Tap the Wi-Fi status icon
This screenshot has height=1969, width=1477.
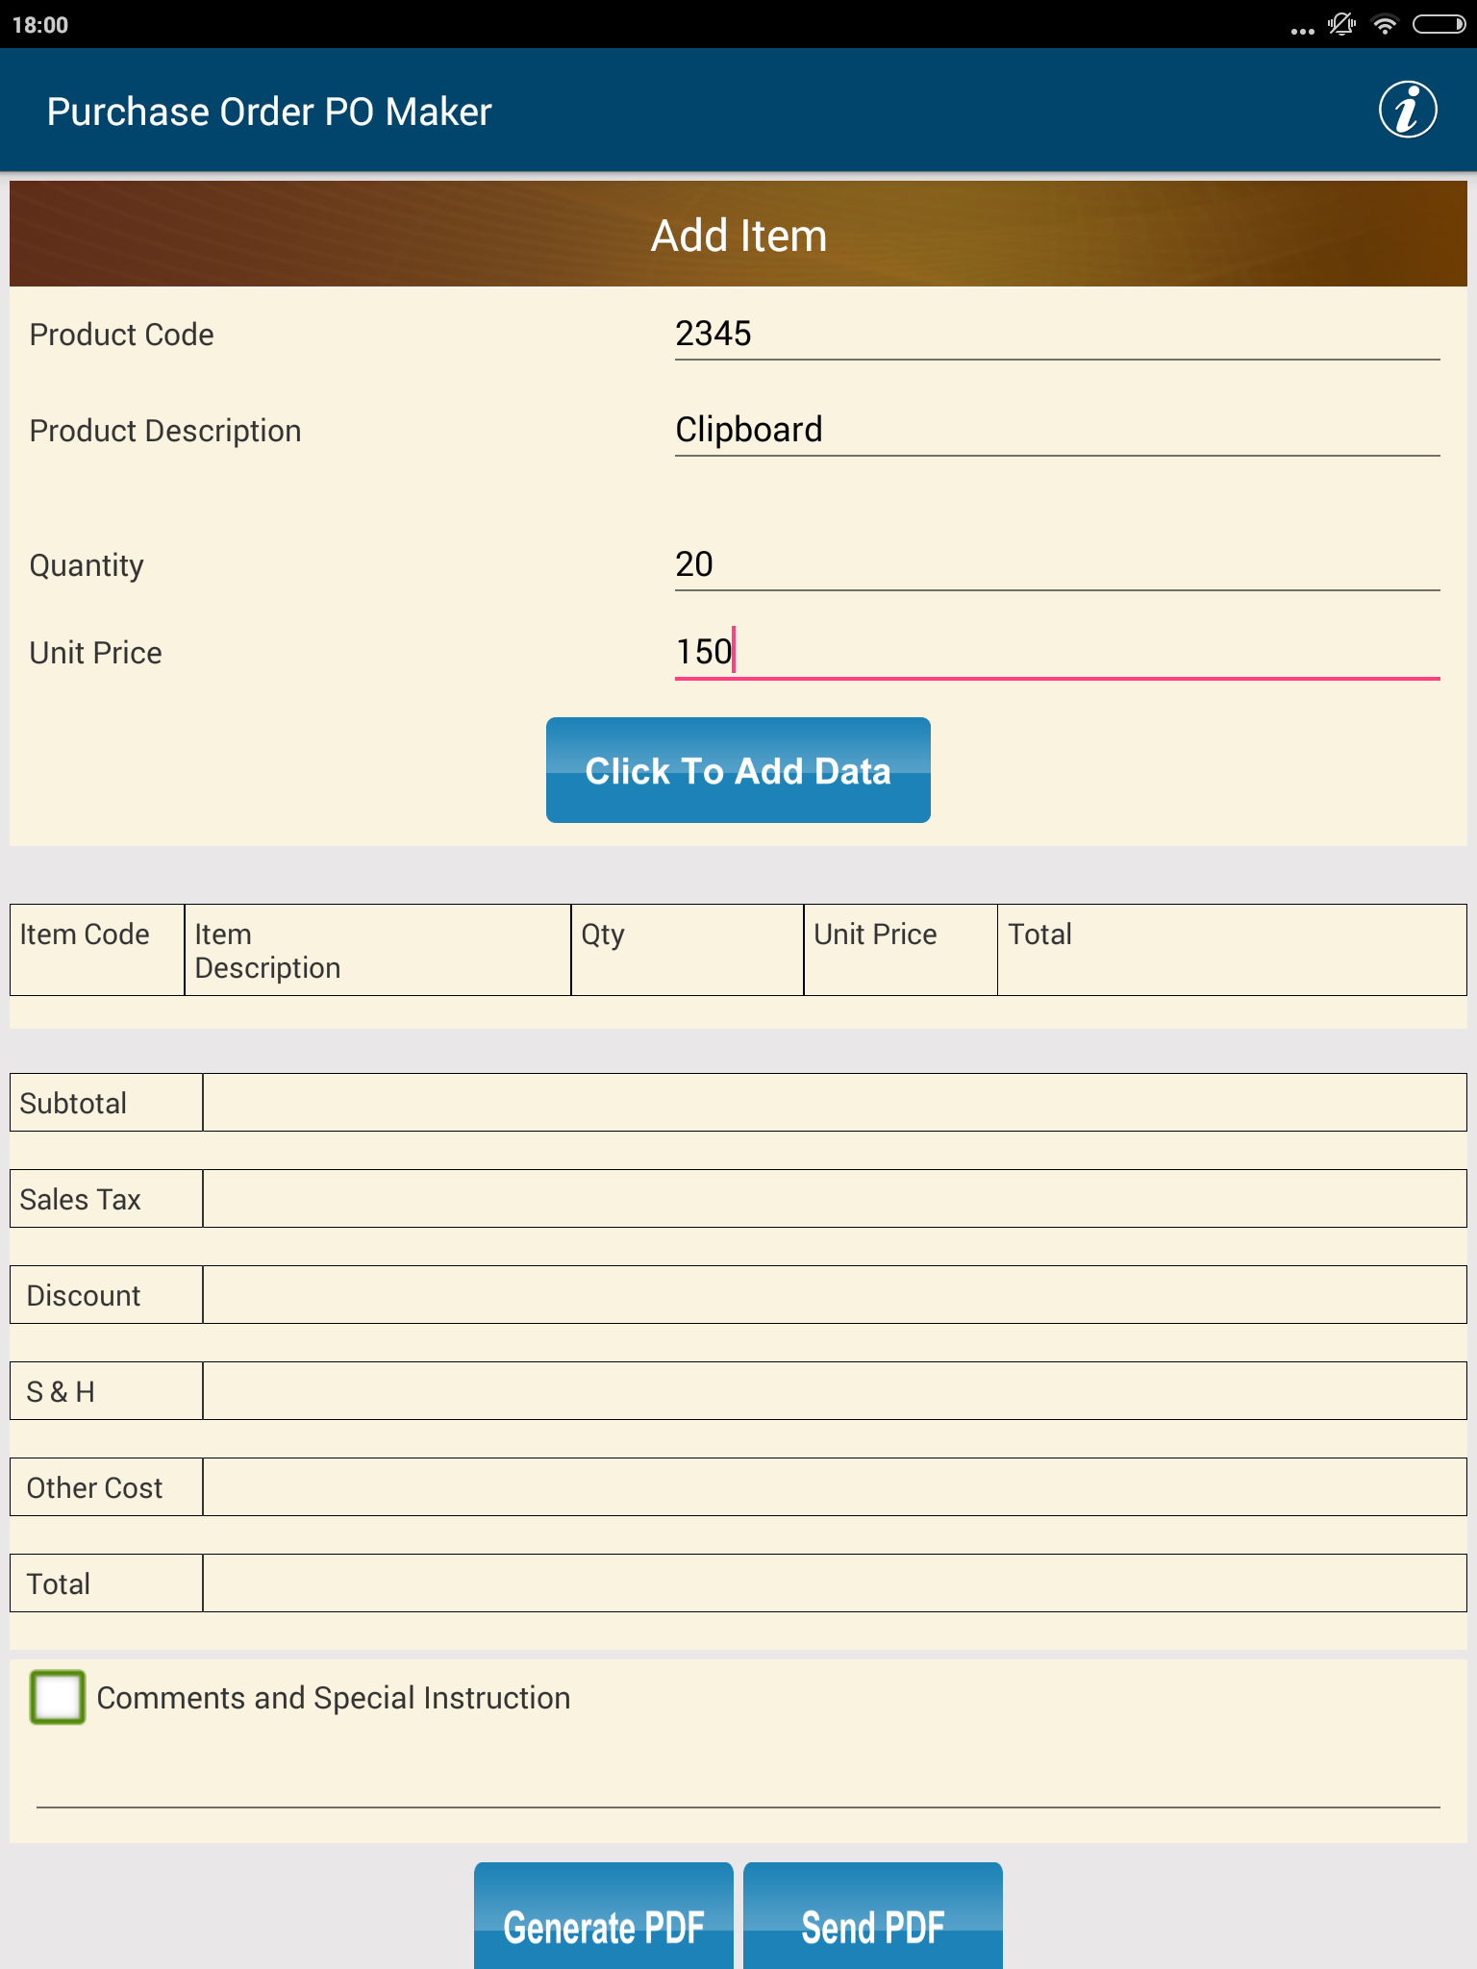pyautogui.click(x=1385, y=25)
